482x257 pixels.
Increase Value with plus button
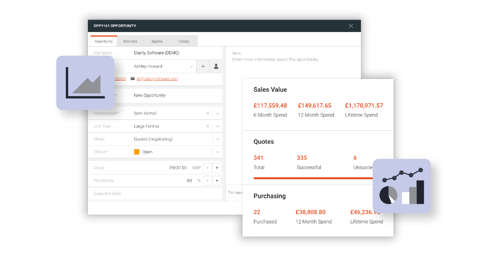pos(217,168)
